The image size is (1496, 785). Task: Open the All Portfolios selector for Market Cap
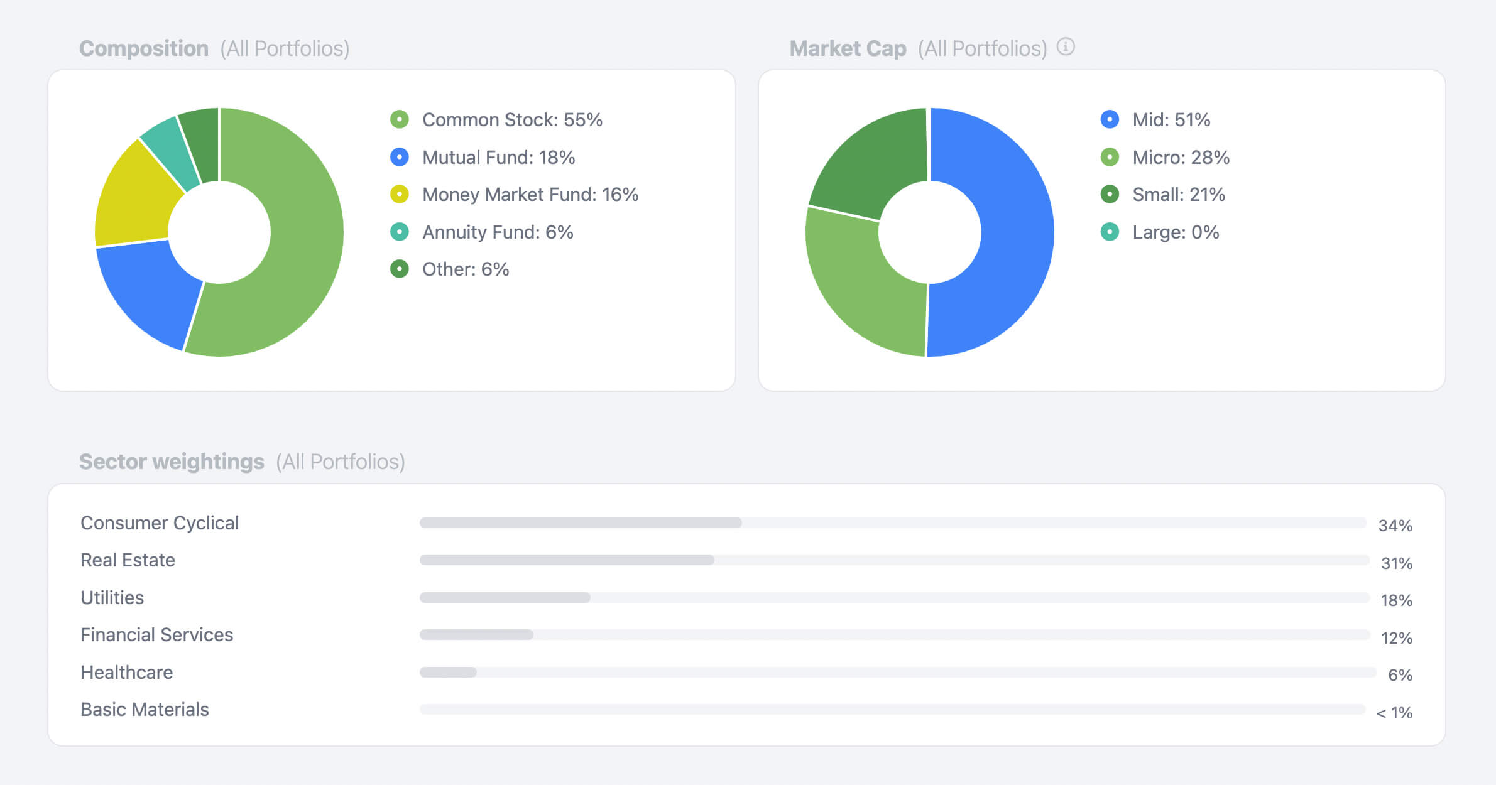[982, 48]
